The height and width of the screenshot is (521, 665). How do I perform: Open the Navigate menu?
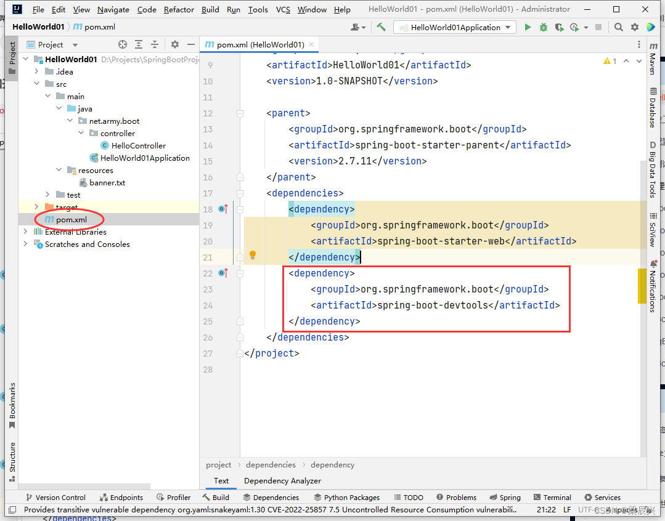[x=113, y=9]
